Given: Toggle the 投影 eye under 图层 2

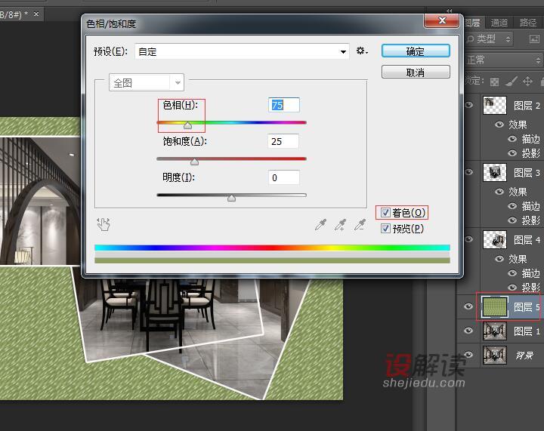Looking at the screenshot, I should (x=512, y=152).
